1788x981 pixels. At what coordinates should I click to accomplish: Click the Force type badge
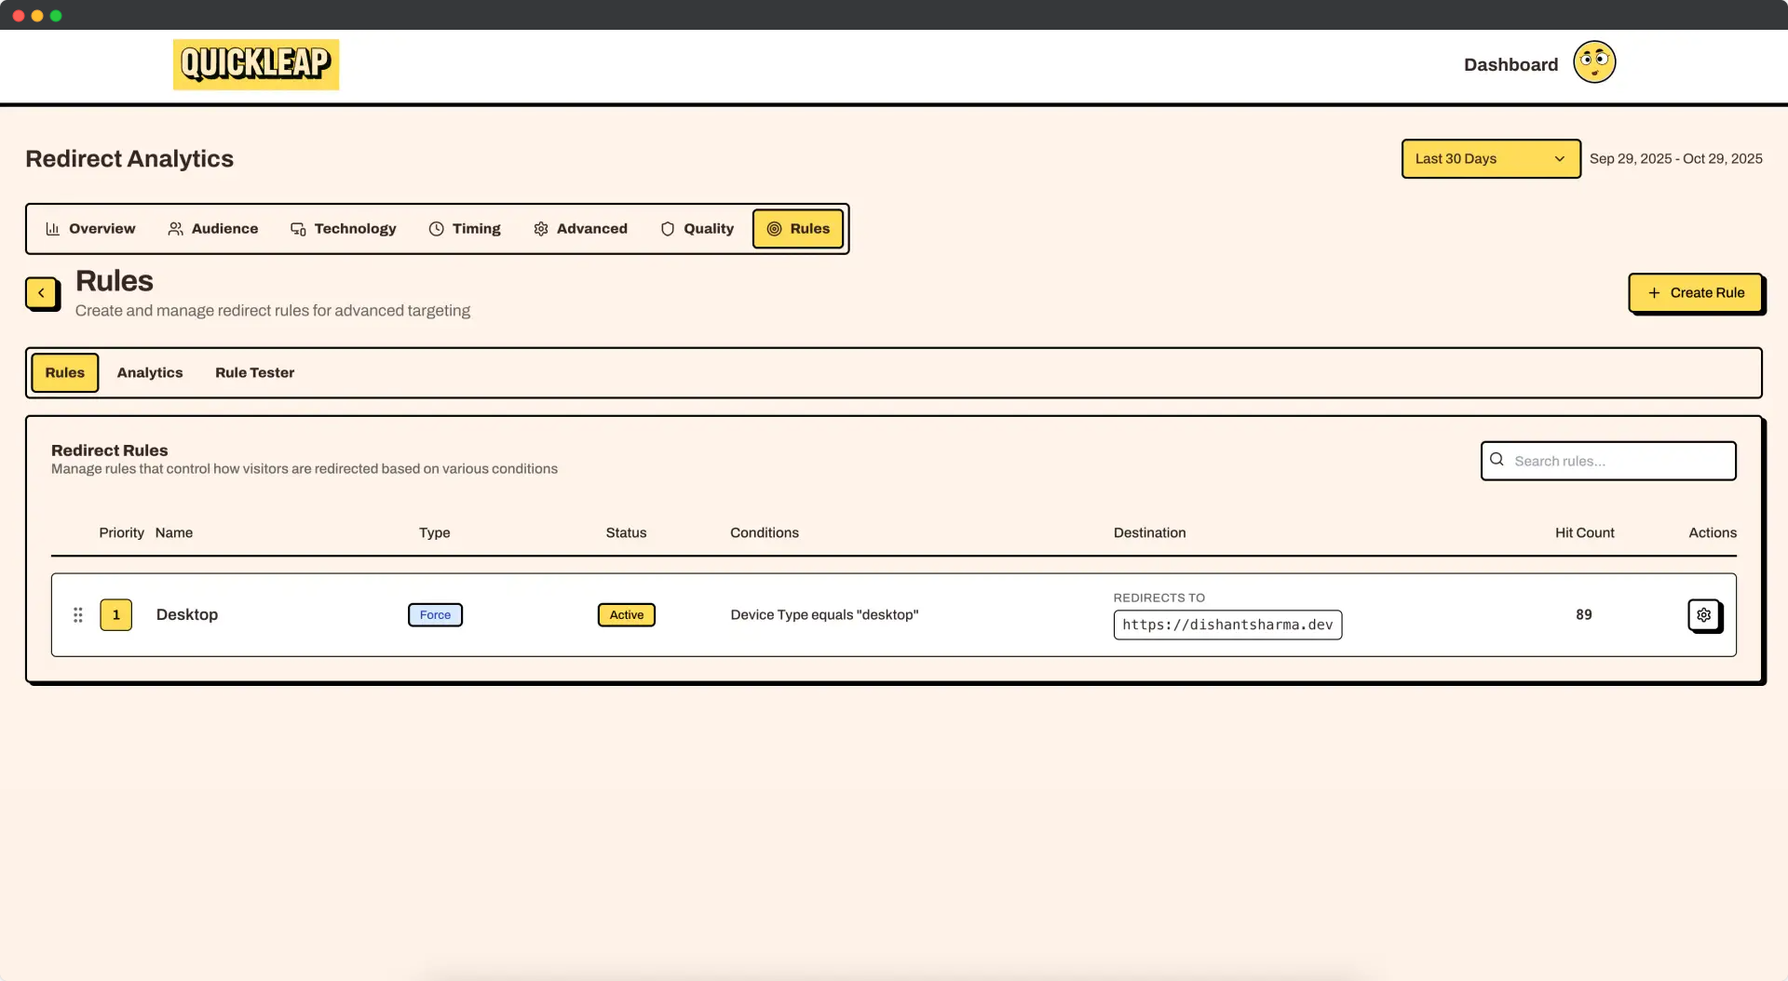point(434,614)
